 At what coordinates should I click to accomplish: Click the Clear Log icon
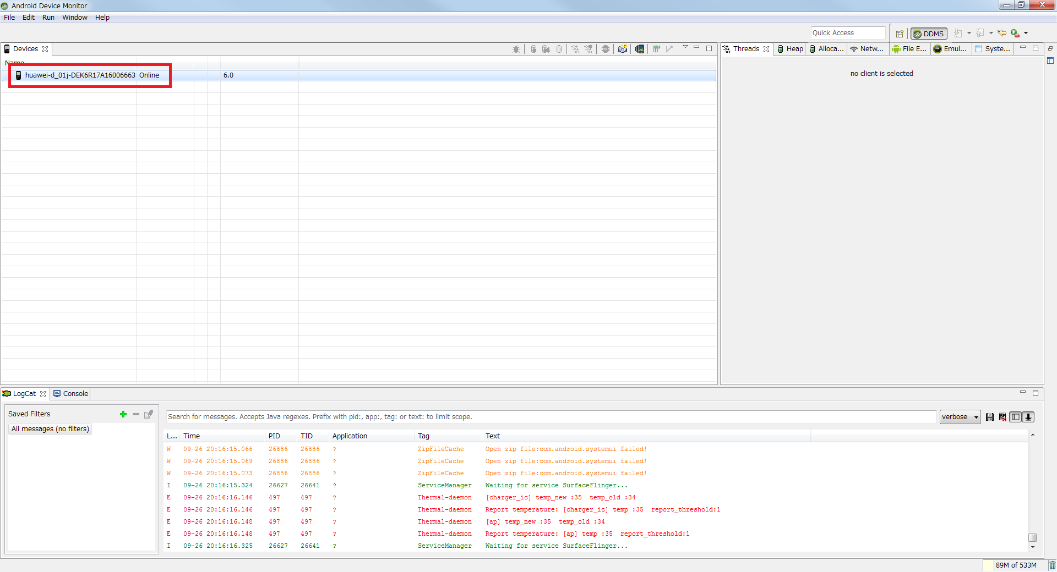[x=1002, y=417]
